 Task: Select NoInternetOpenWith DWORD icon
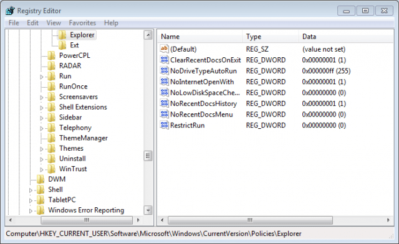[x=165, y=82]
